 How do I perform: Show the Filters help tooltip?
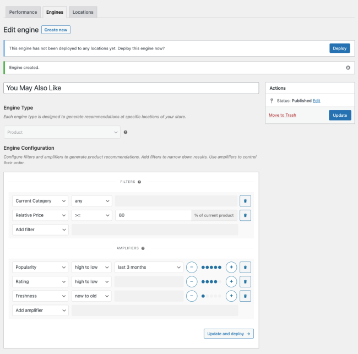tap(139, 182)
